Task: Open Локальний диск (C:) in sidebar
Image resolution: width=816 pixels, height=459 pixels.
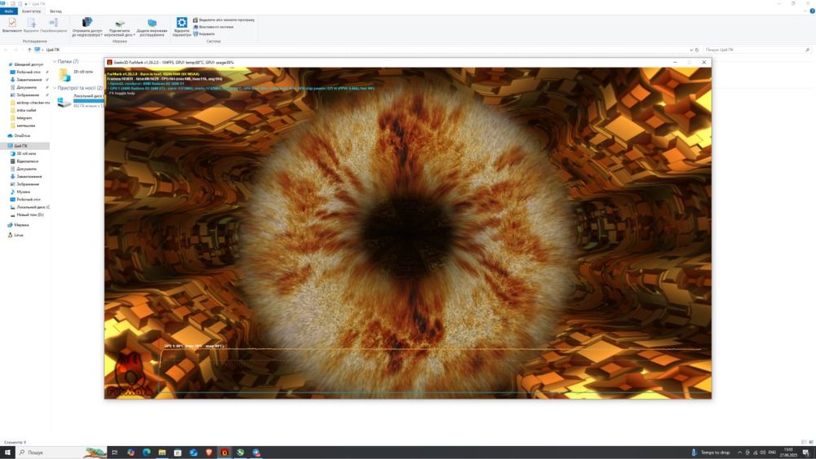Action: [x=30, y=207]
